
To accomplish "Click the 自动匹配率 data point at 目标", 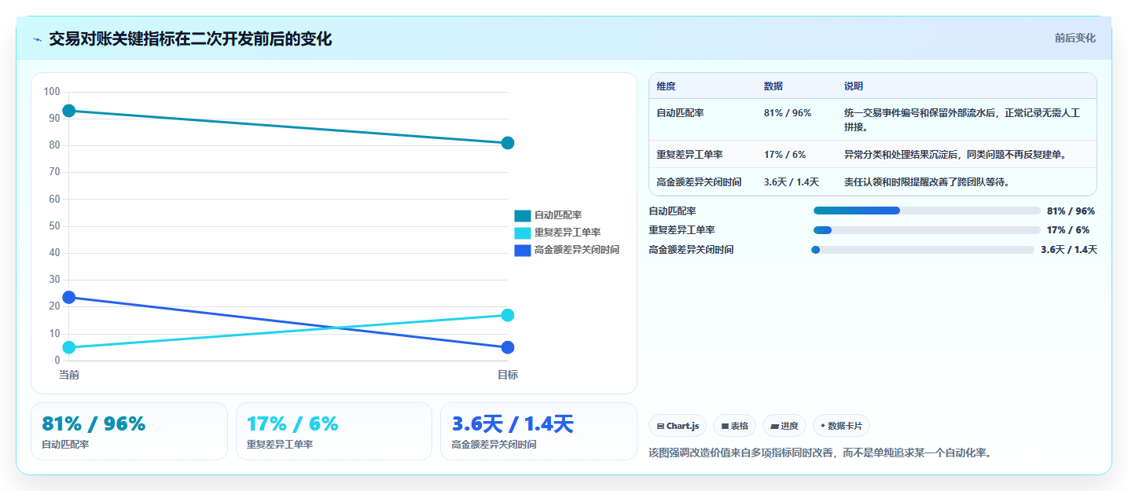I will pos(508,143).
